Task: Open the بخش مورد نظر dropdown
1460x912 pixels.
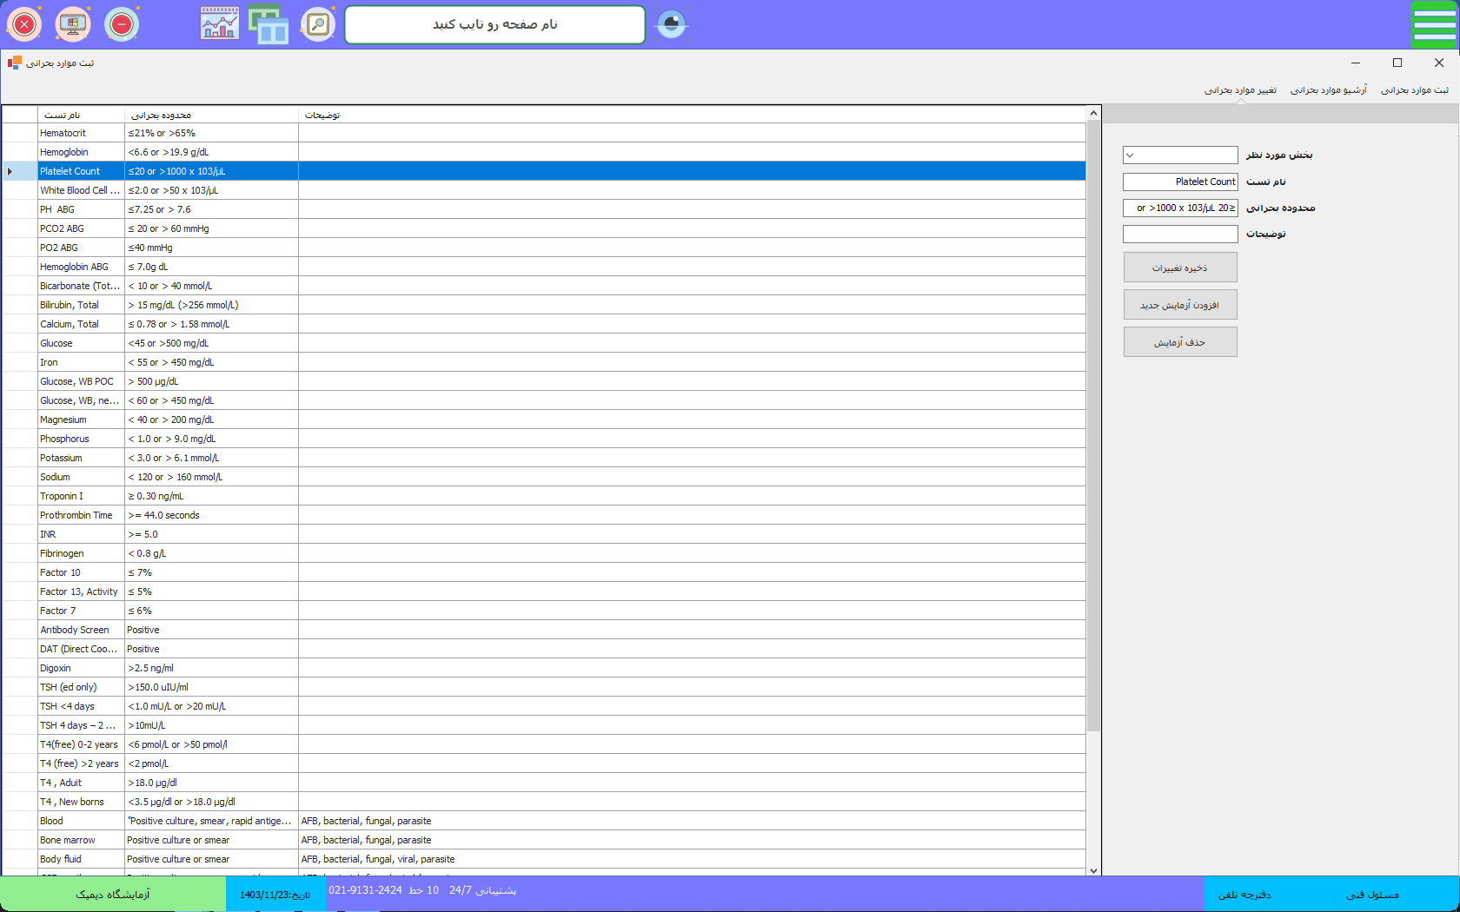Action: coord(1180,155)
